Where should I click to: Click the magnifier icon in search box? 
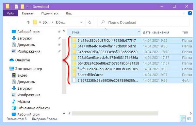(103, 22)
